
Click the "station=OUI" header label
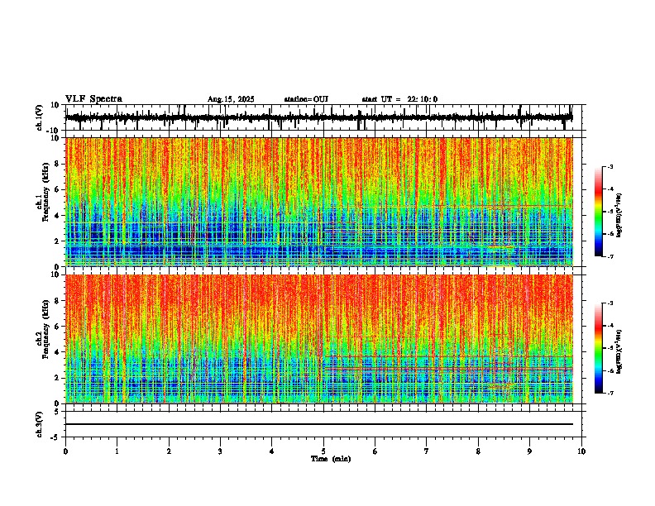pos(306,99)
